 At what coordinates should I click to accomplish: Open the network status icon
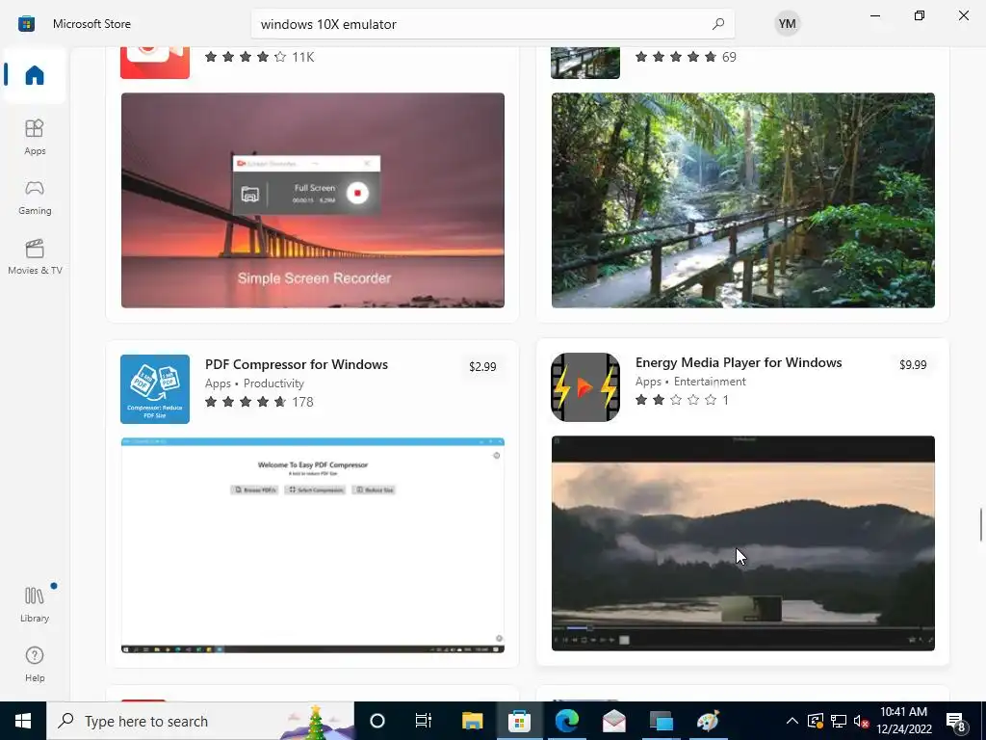(839, 721)
